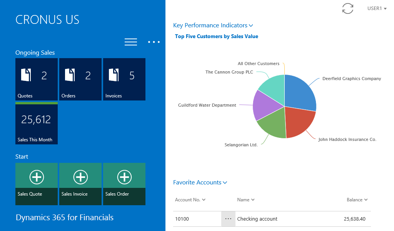
Task: Start a new Sales Quote
Action: point(37,184)
